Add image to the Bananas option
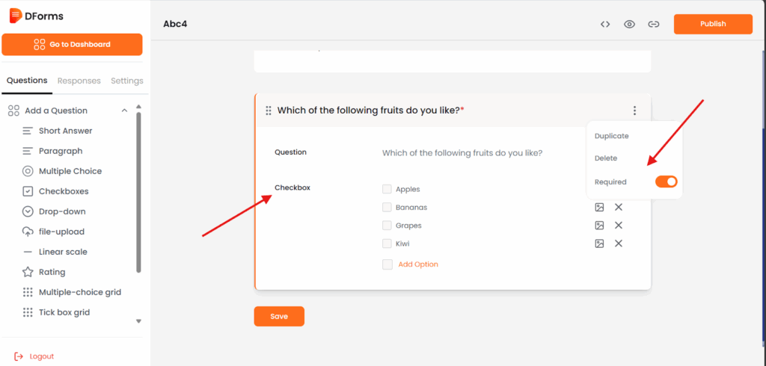This screenshot has width=766, height=366. click(x=599, y=208)
